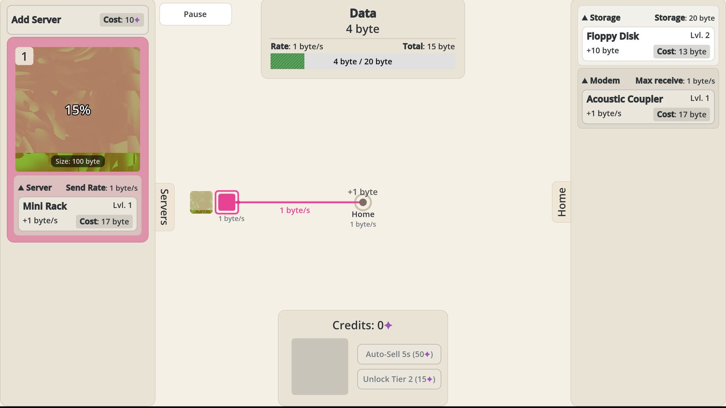Upgrade the Mini Rack server

78,214
